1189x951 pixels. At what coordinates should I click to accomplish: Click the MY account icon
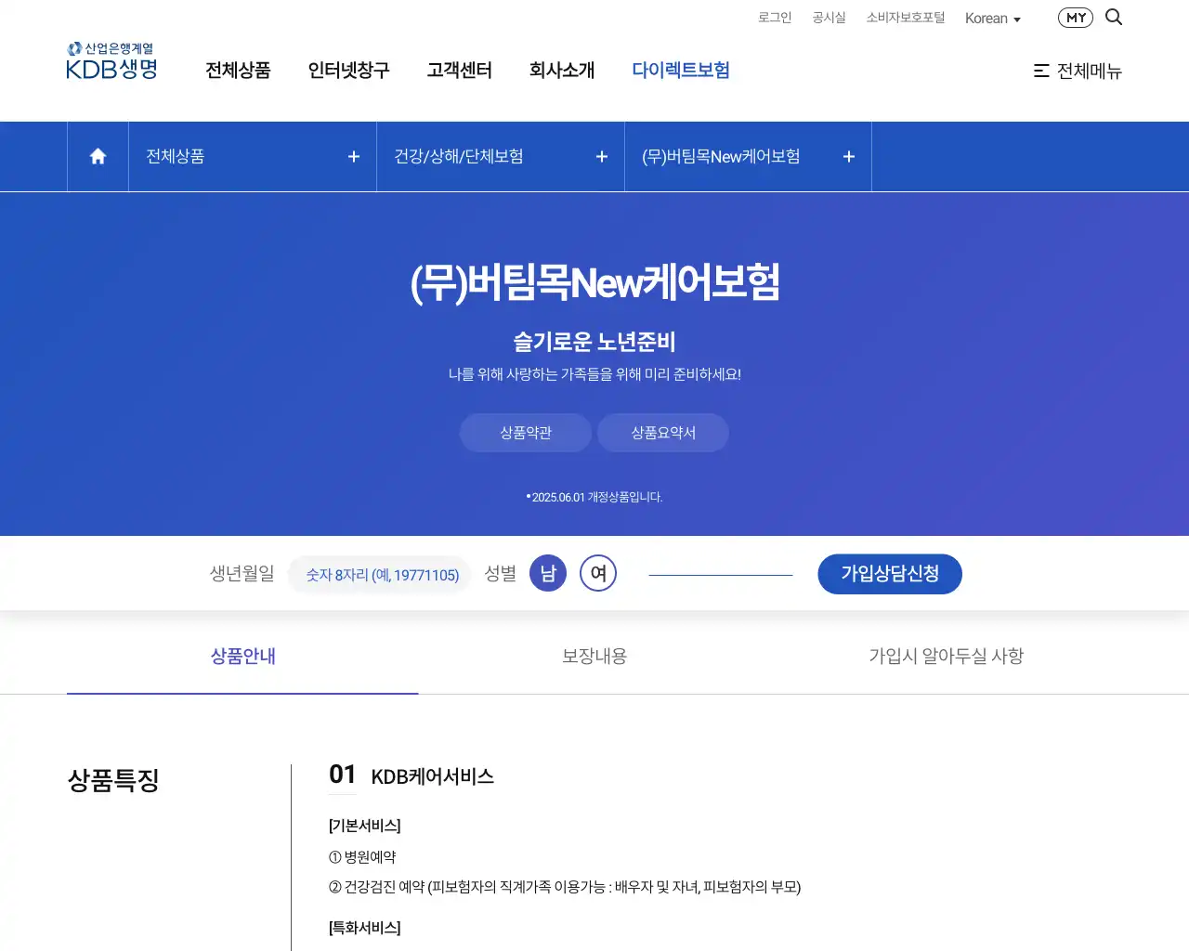[x=1075, y=18]
